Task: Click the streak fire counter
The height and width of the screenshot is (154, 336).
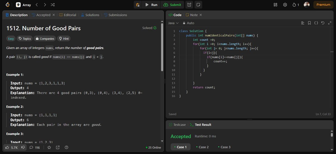Action: point(296,5)
